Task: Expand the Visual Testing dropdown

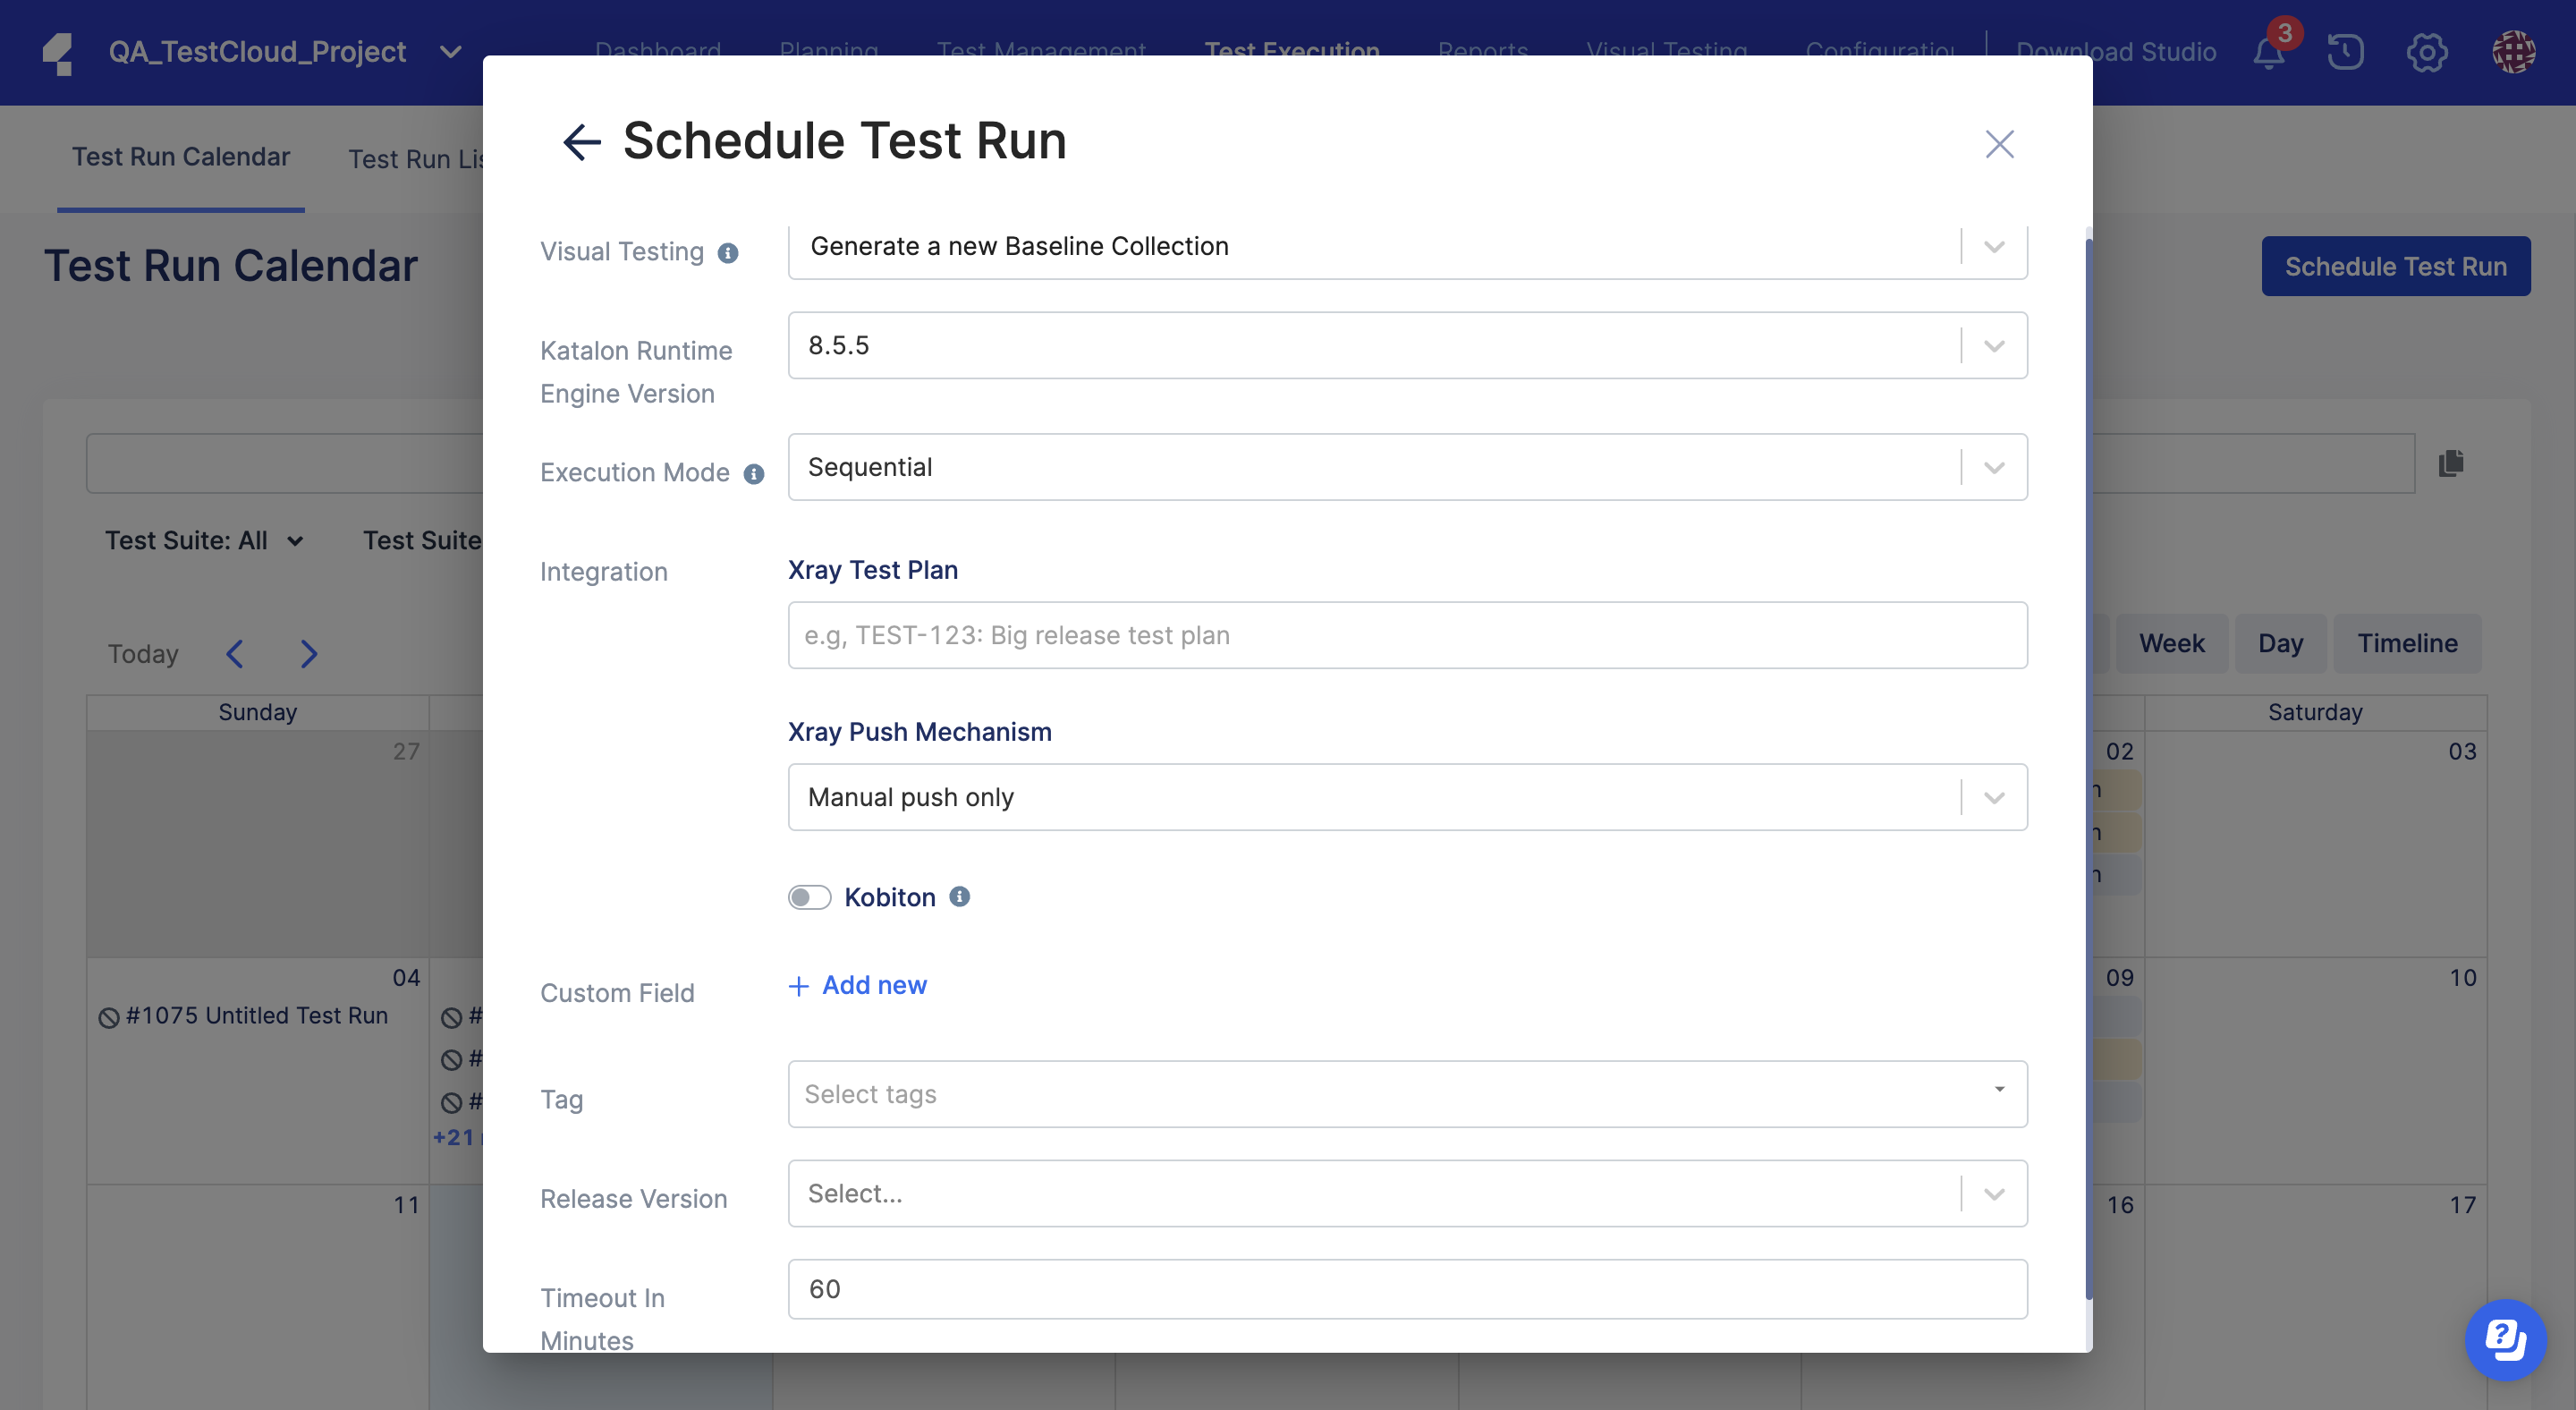Action: [1994, 247]
